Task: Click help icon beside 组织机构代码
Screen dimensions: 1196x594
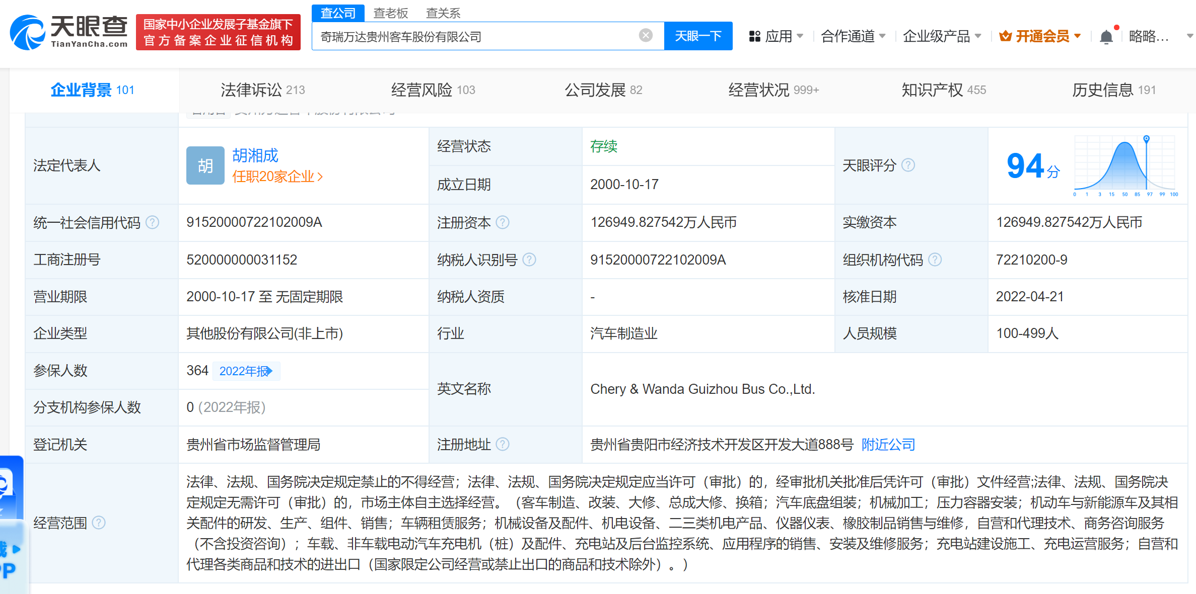Action: (935, 260)
